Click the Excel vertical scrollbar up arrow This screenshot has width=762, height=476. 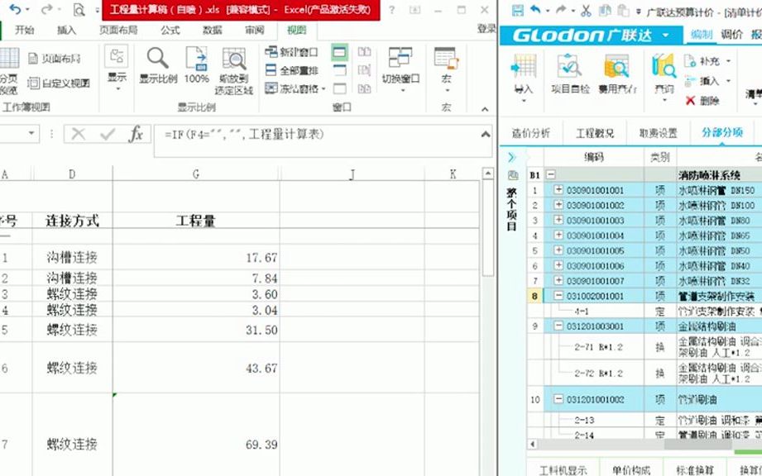488,174
